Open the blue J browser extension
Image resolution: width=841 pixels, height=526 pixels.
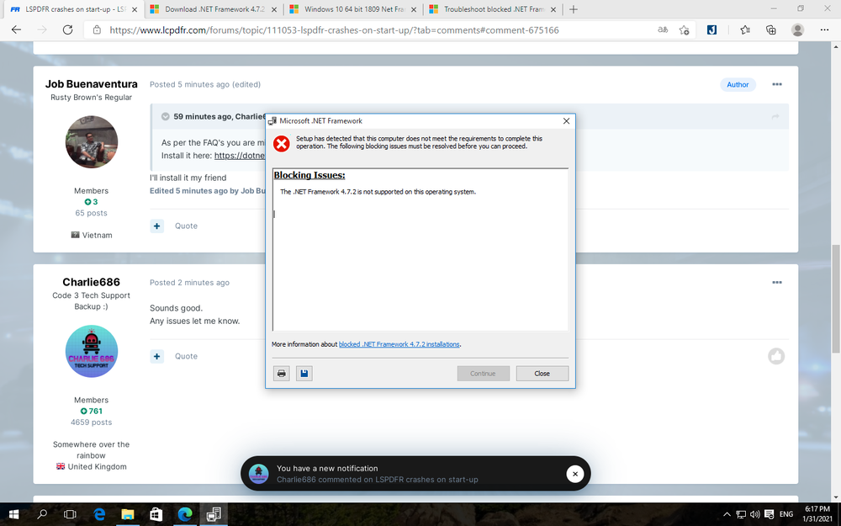click(x=711, y=30)
